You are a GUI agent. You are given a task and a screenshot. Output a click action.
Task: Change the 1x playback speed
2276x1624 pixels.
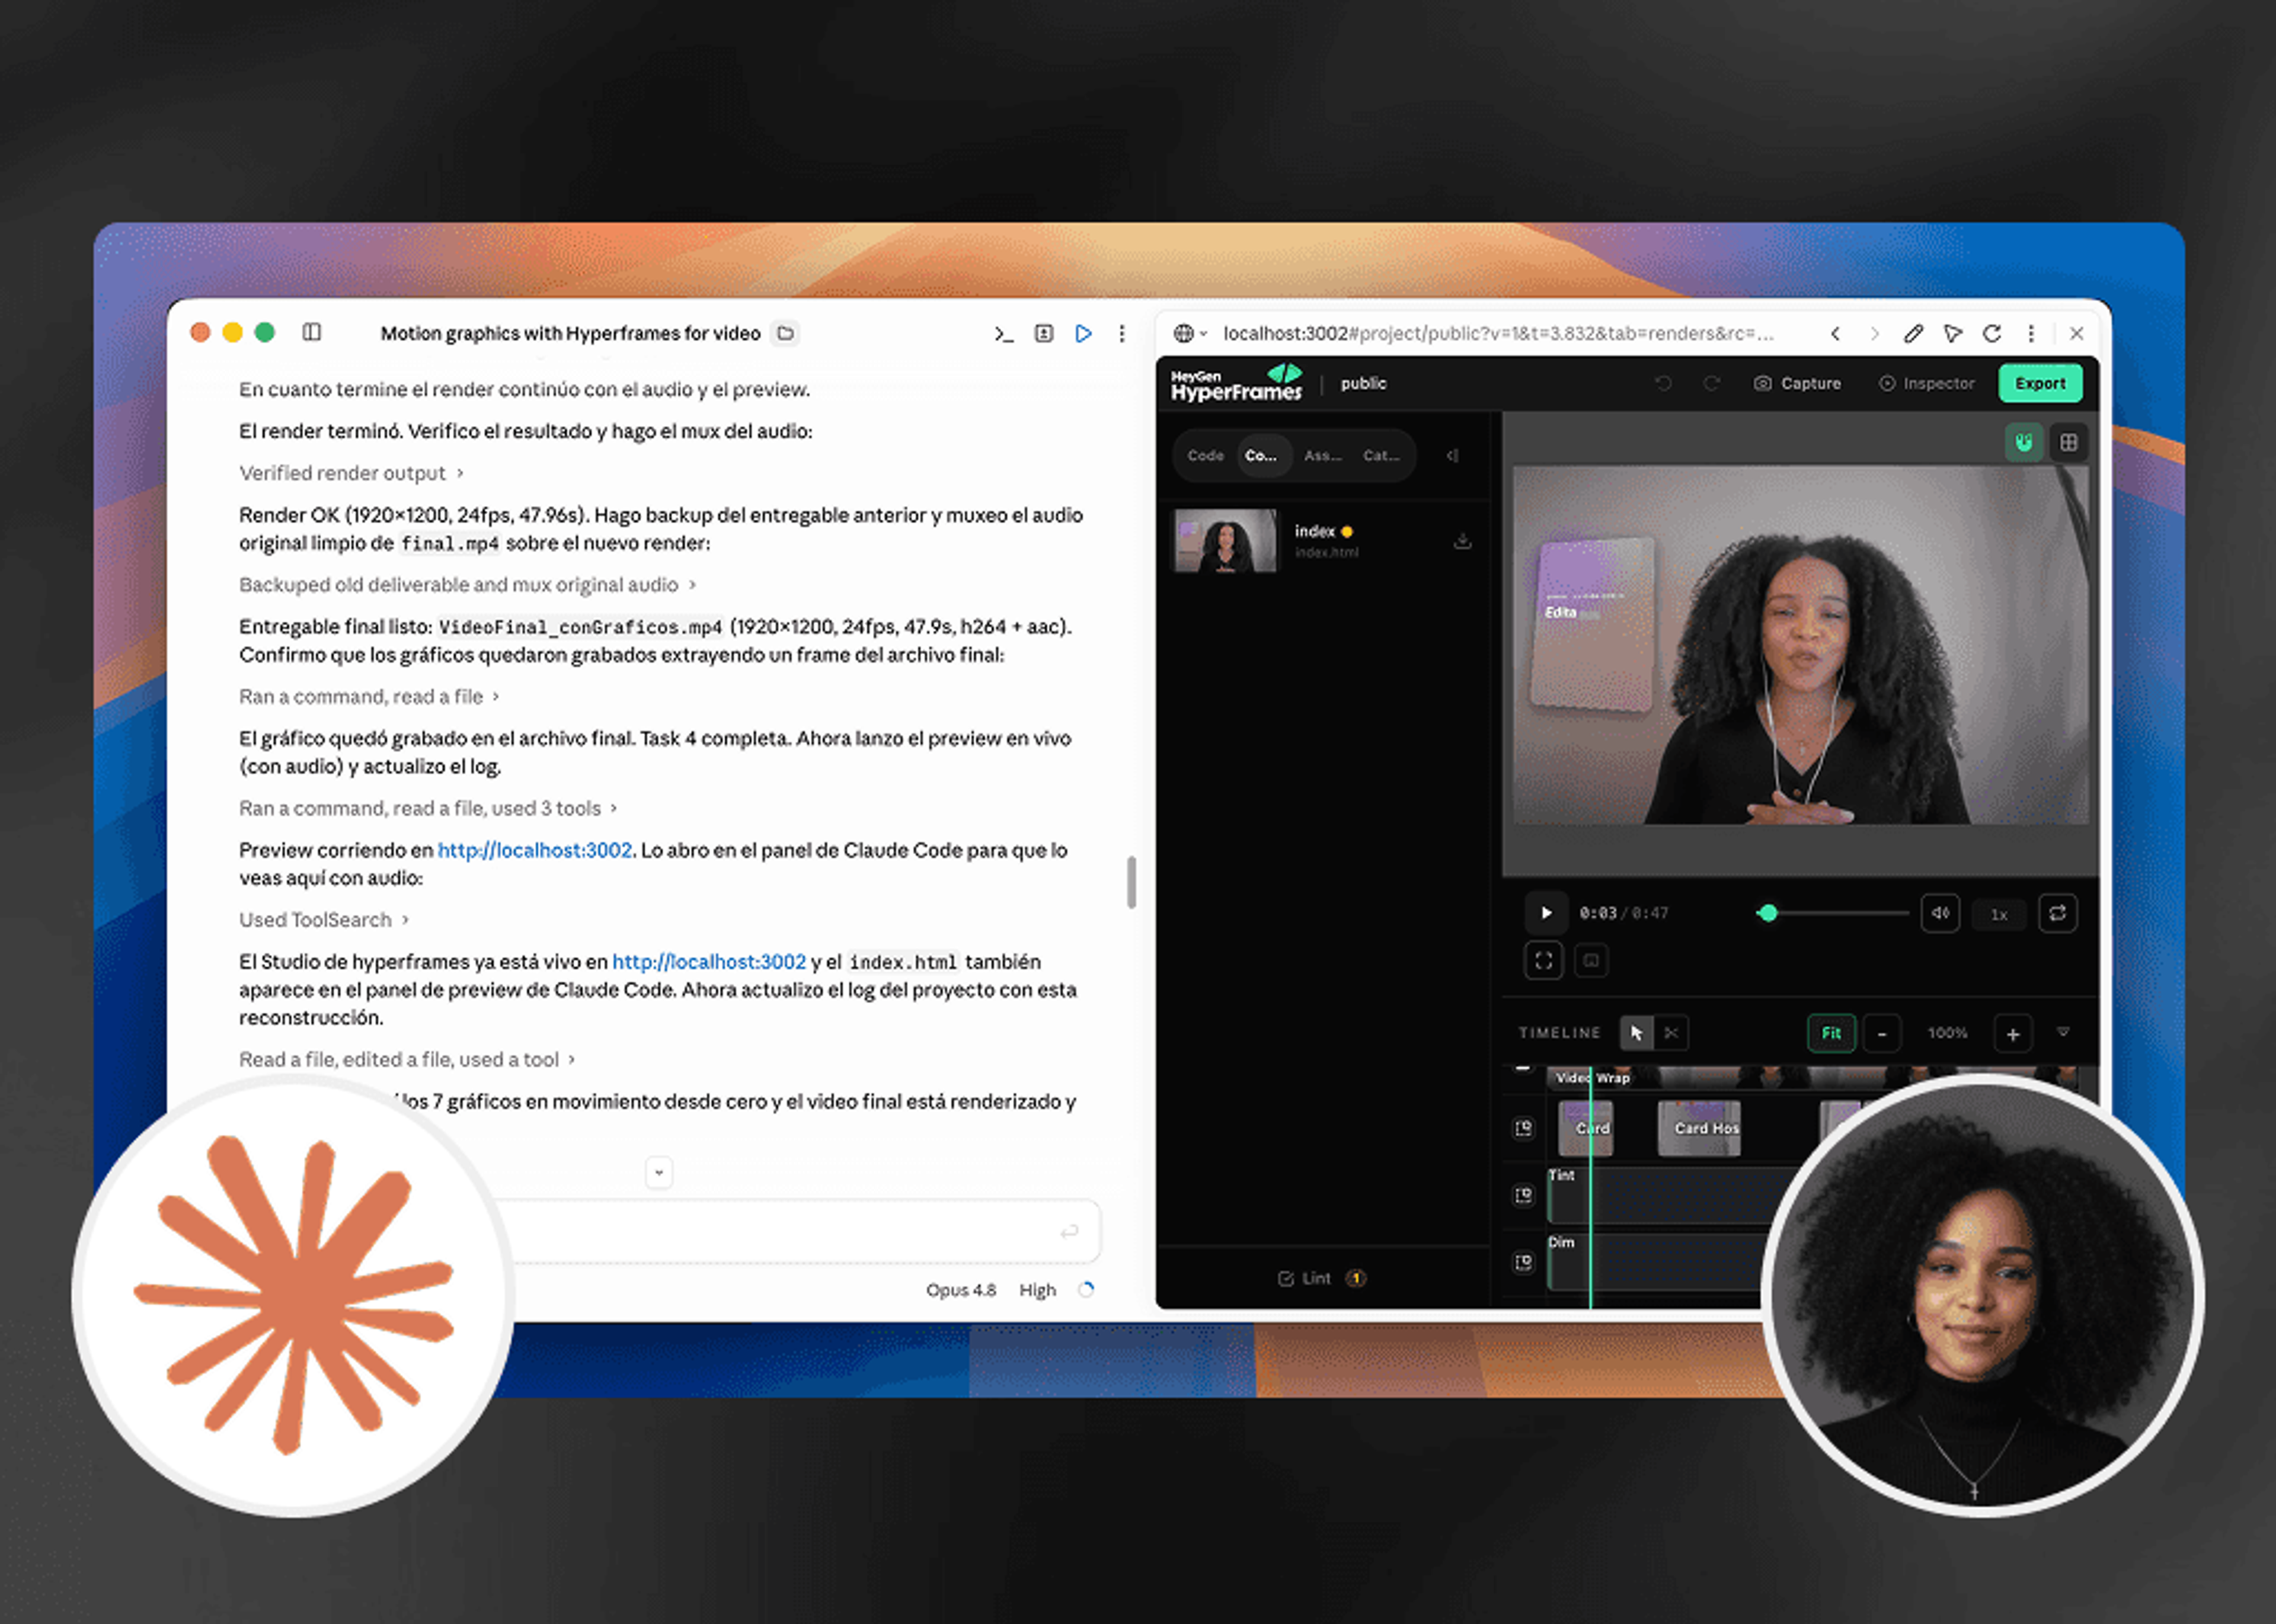point(1999,914)
